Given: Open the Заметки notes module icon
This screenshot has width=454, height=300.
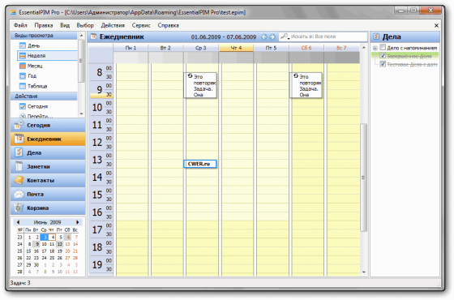Looking at the screenshot, I should 19,166.
